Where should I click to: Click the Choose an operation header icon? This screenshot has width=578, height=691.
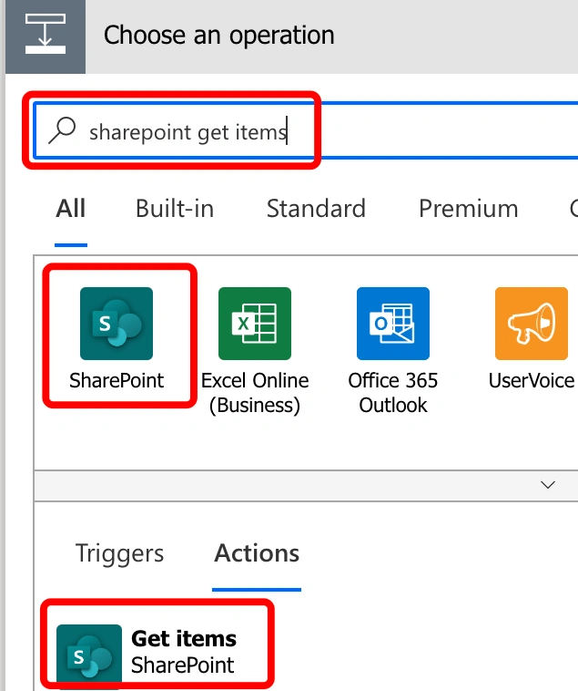pos(46,36)
